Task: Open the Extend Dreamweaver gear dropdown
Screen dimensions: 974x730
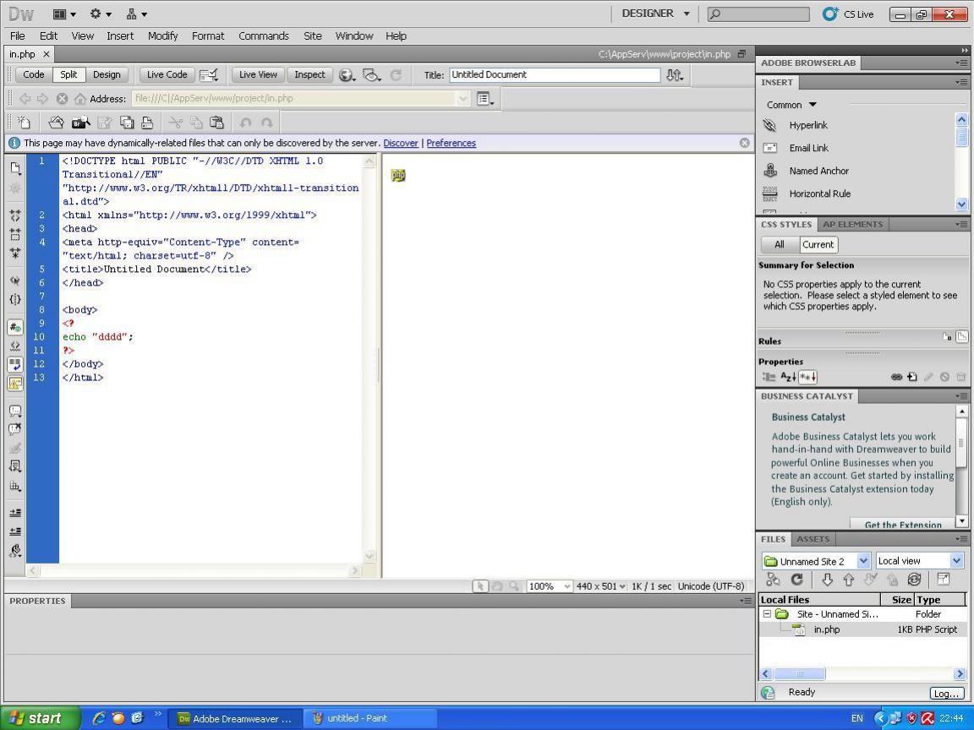Action: click(x=101, y=14)
